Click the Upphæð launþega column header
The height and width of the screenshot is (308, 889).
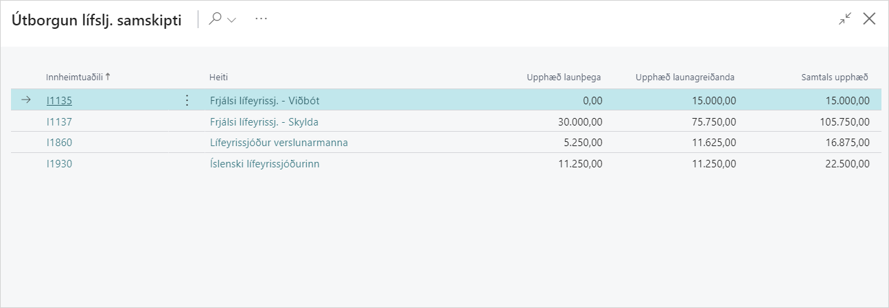coord(564,77)
